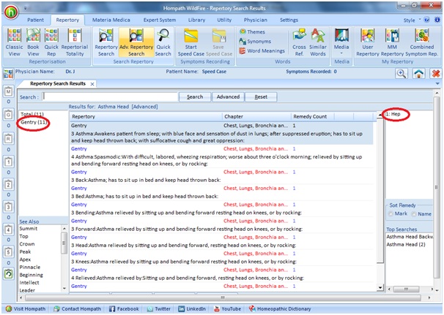Image resolution: width=444 pixels, height=315 pixels.
Task: Click results list vertical scrollbar down arrow
Action: click(x=380, y=287)
